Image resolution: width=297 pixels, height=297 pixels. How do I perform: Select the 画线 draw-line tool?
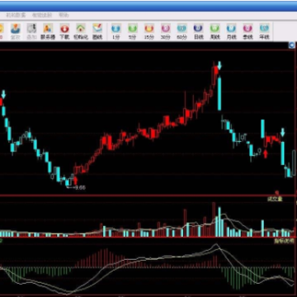[97, 31]
